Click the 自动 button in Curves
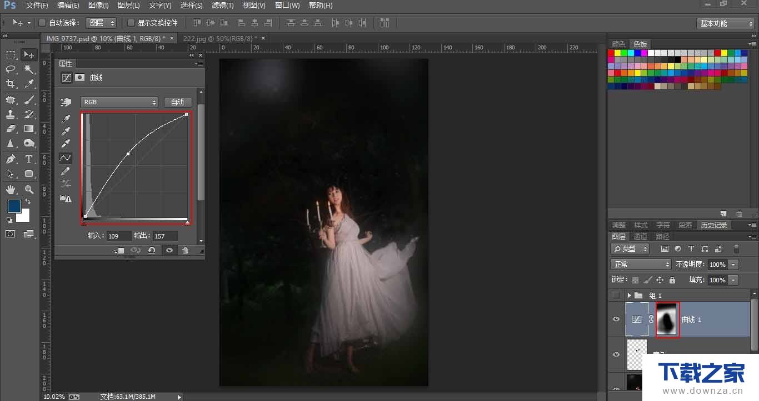Screen dimensions: 759x401 tap(178, 102)
